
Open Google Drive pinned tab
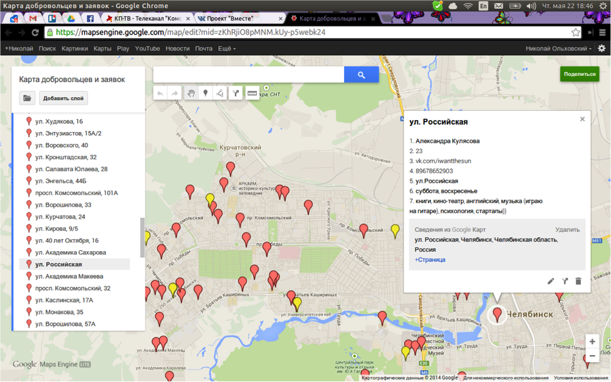(71, 18)
